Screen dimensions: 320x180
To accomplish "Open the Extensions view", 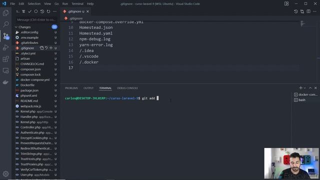I will click(5, 59).
